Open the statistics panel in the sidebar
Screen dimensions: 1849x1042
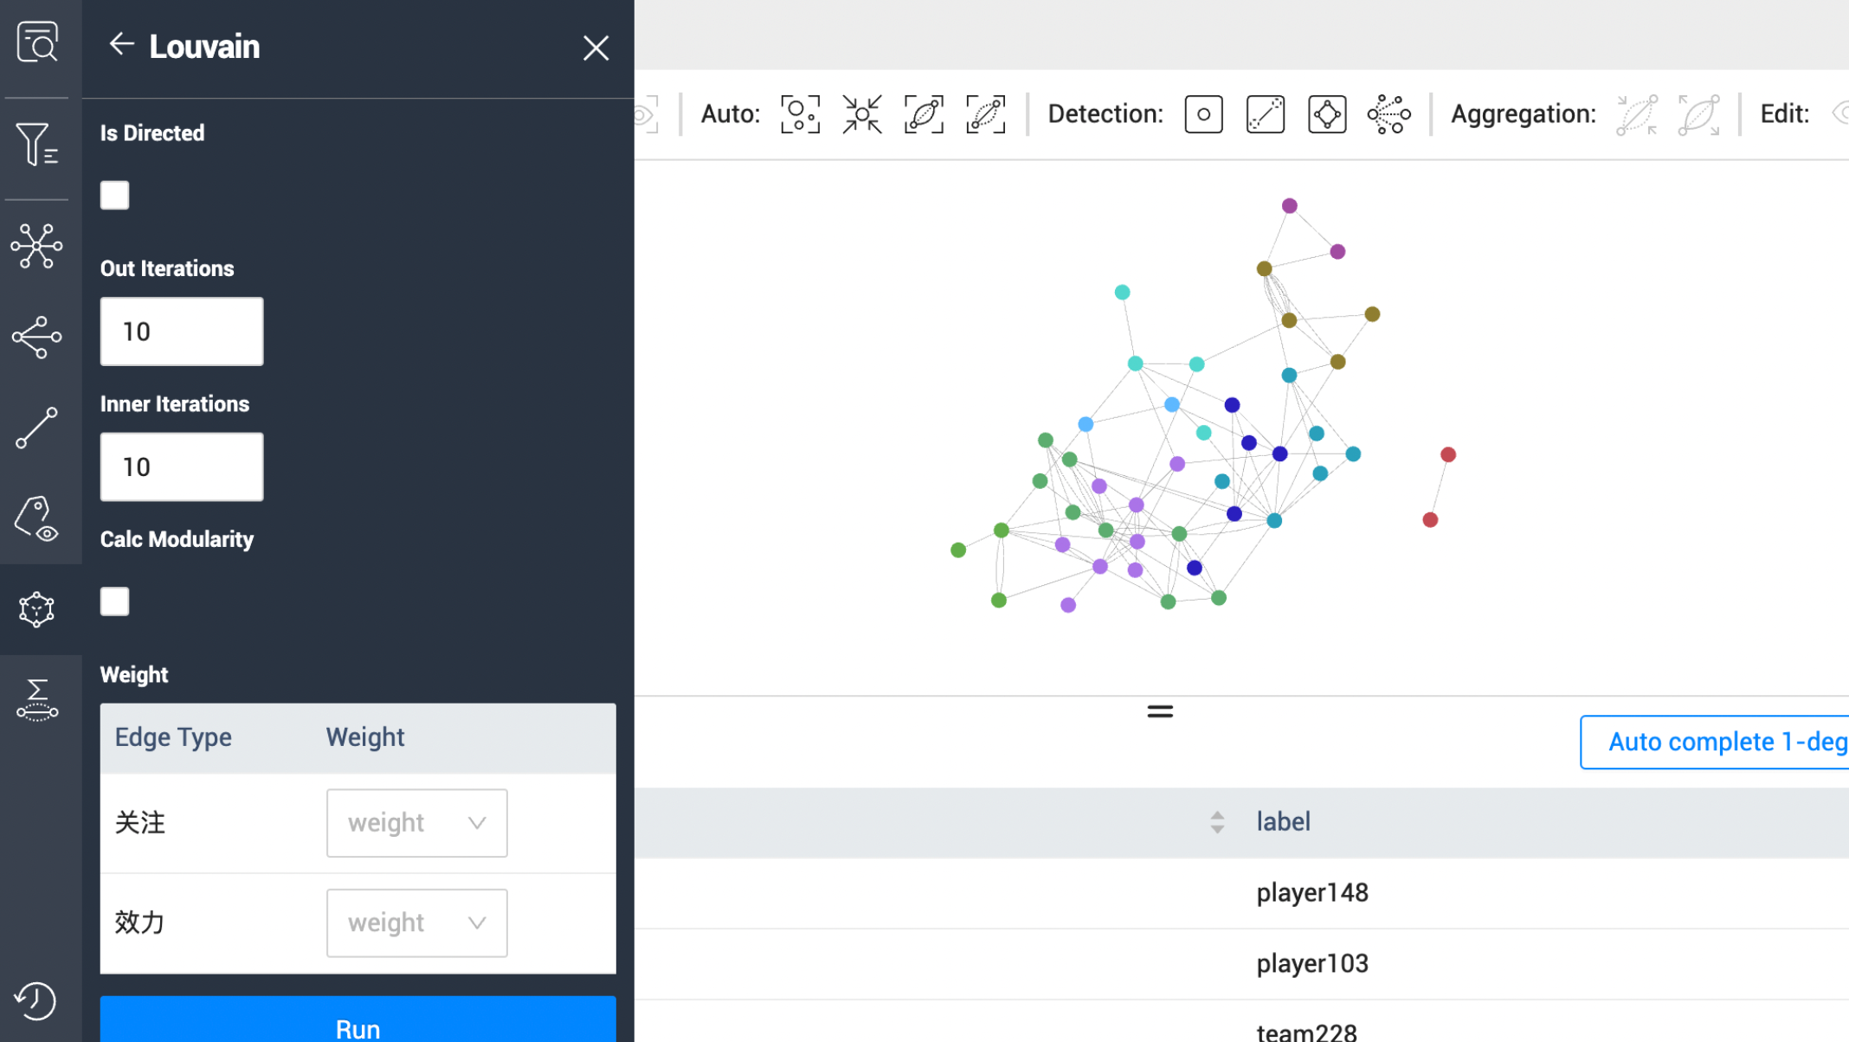tap(37, 699)
